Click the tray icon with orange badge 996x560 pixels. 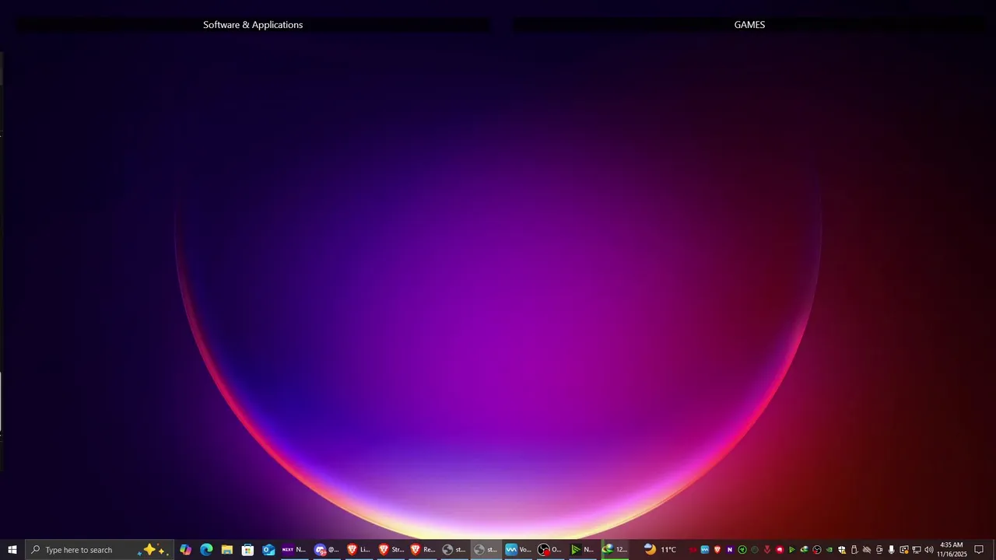(904, 550)
